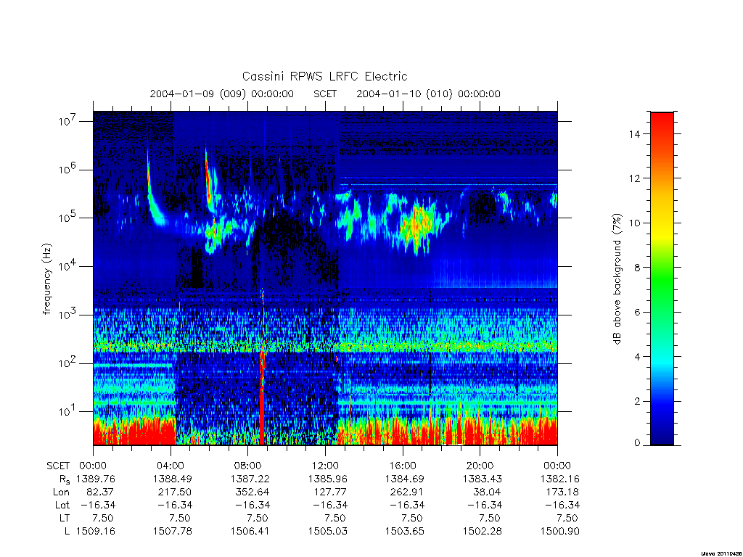Click the L value 1500.90
Viewport: 743px width, 557px height.
pyautogui.click(x=559, y=531)
